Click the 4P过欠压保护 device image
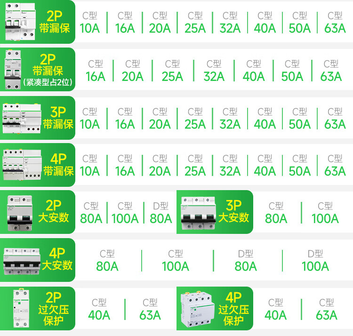The width and height of the screenshot is (353, 336). coord(197,309)
